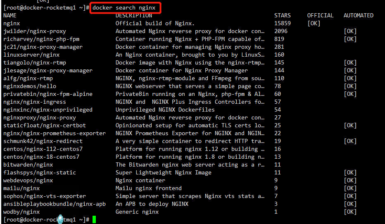Screen dimensions: 385x224
Task: Select the 'staticfloat/nginx-certbot' image name
Action: tap(45, 126)
